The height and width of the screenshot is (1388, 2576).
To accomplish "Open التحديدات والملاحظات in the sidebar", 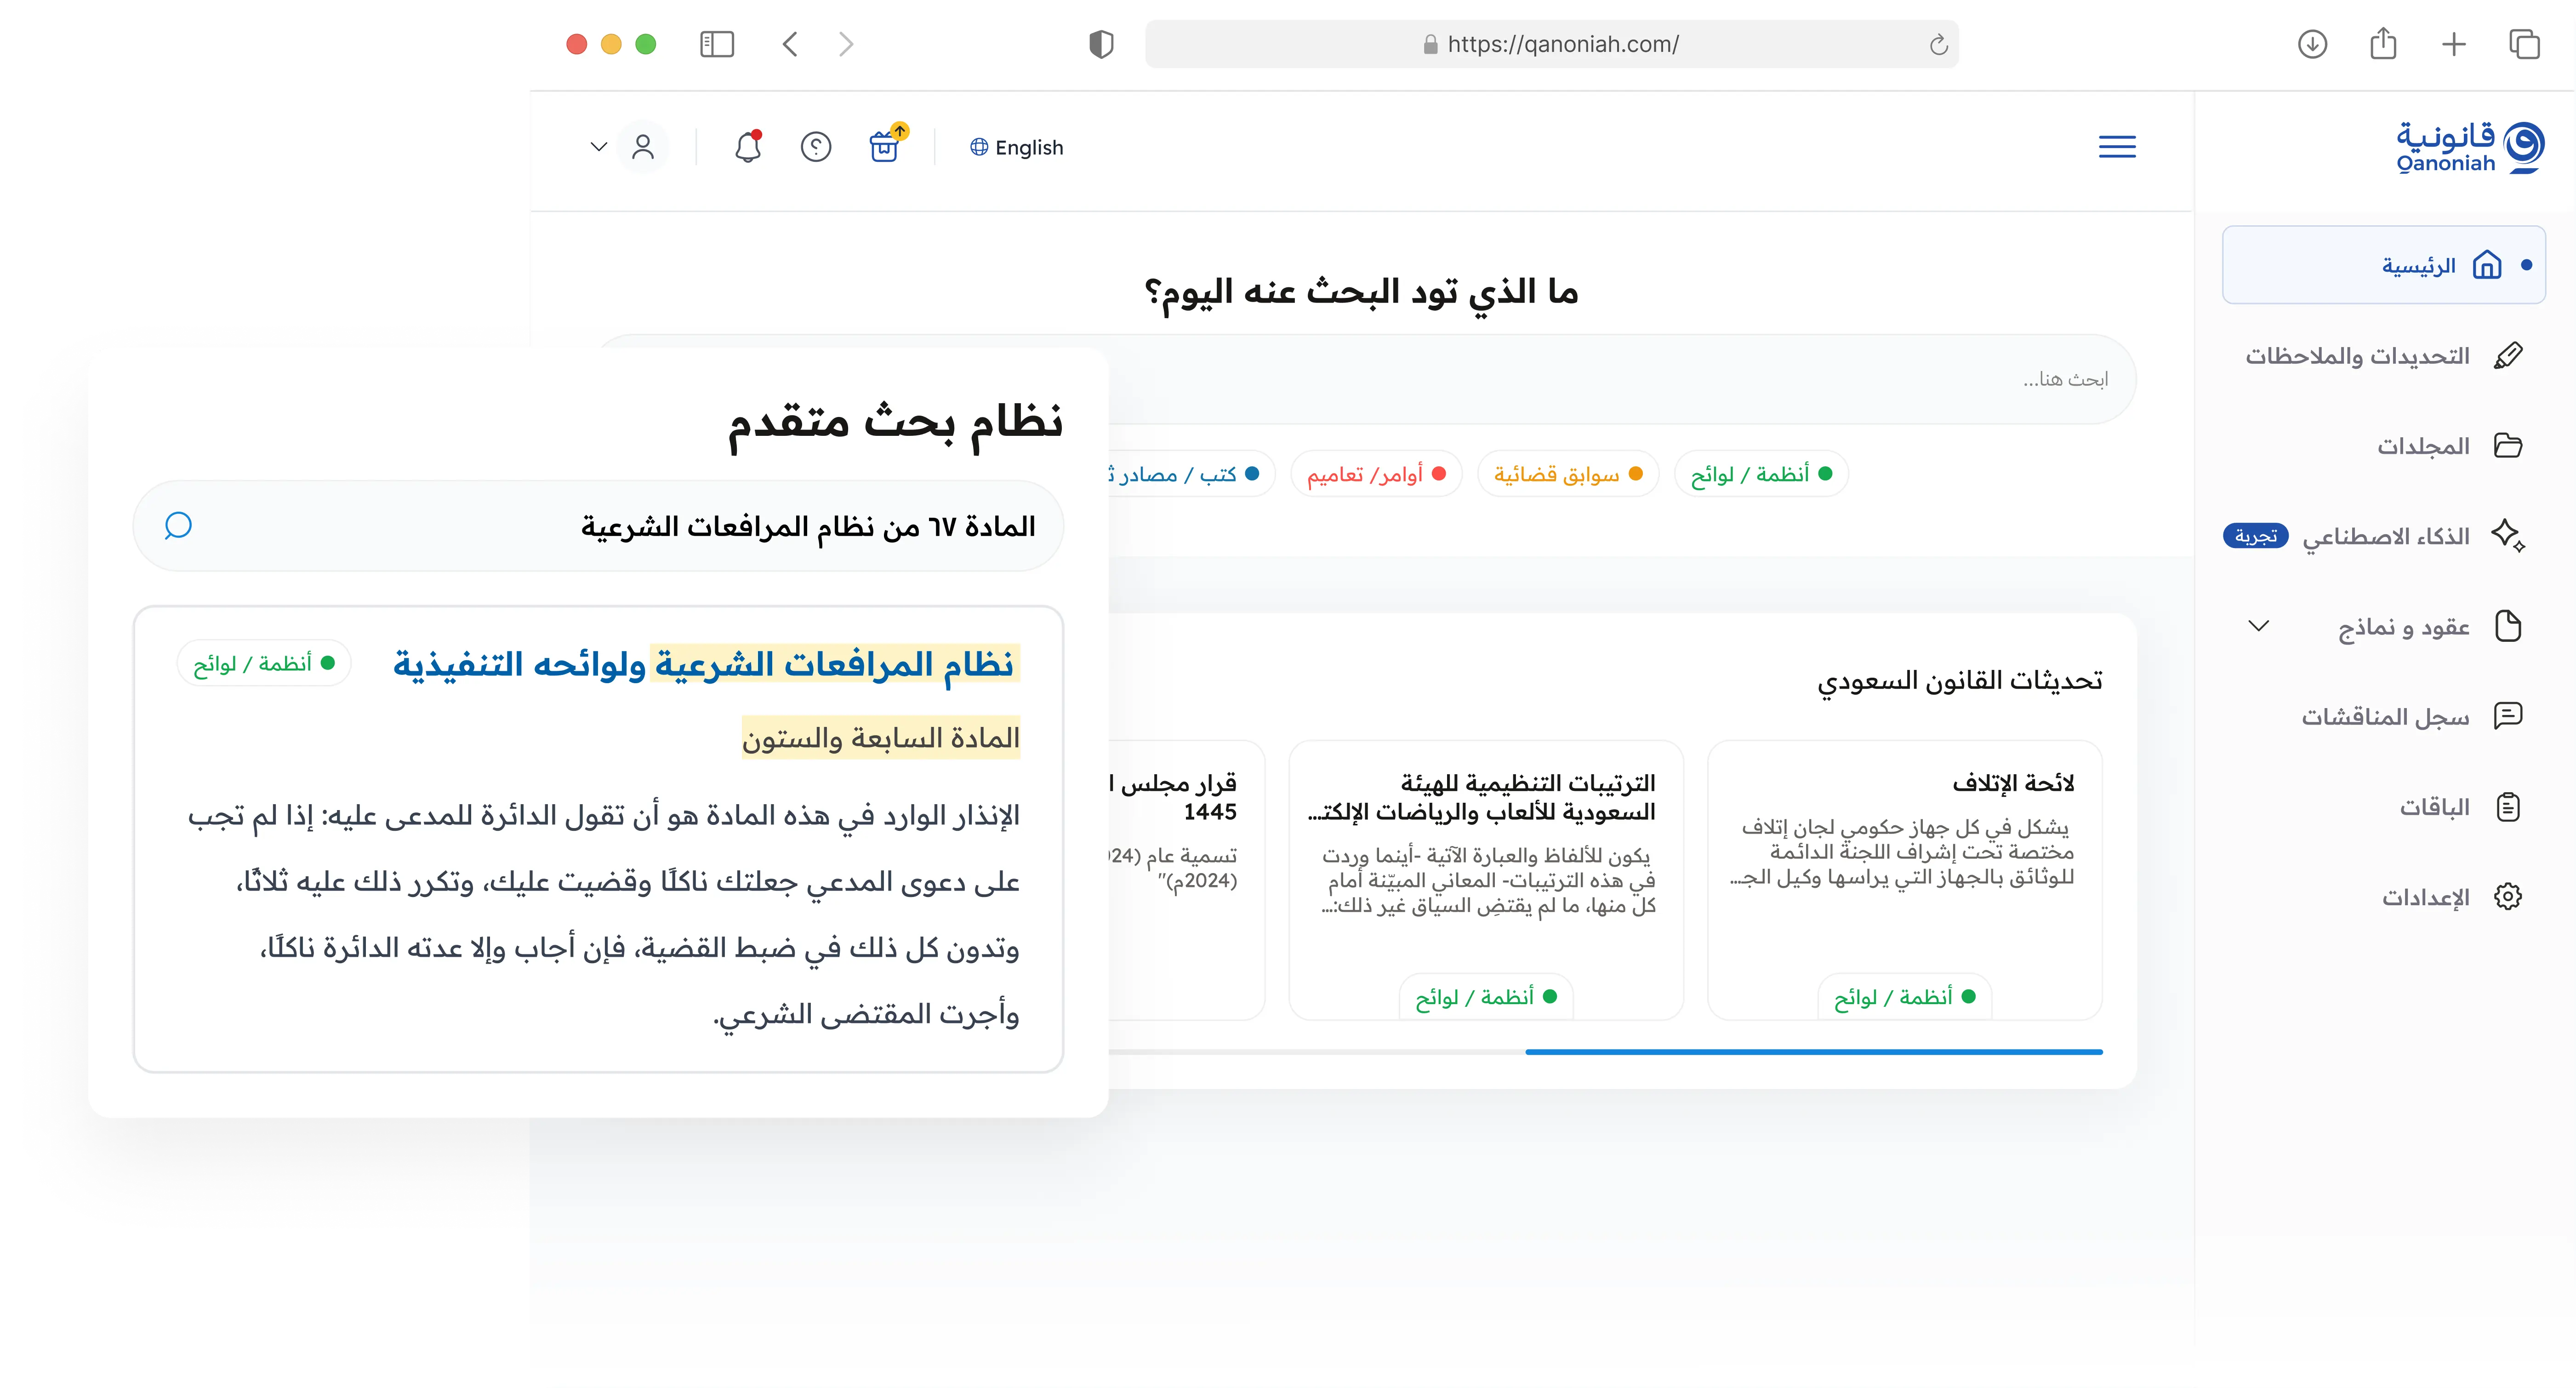I will tap(2383, 356).
